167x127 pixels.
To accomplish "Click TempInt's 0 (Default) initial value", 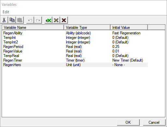I will pyautogui.click(x=120, y=38).
